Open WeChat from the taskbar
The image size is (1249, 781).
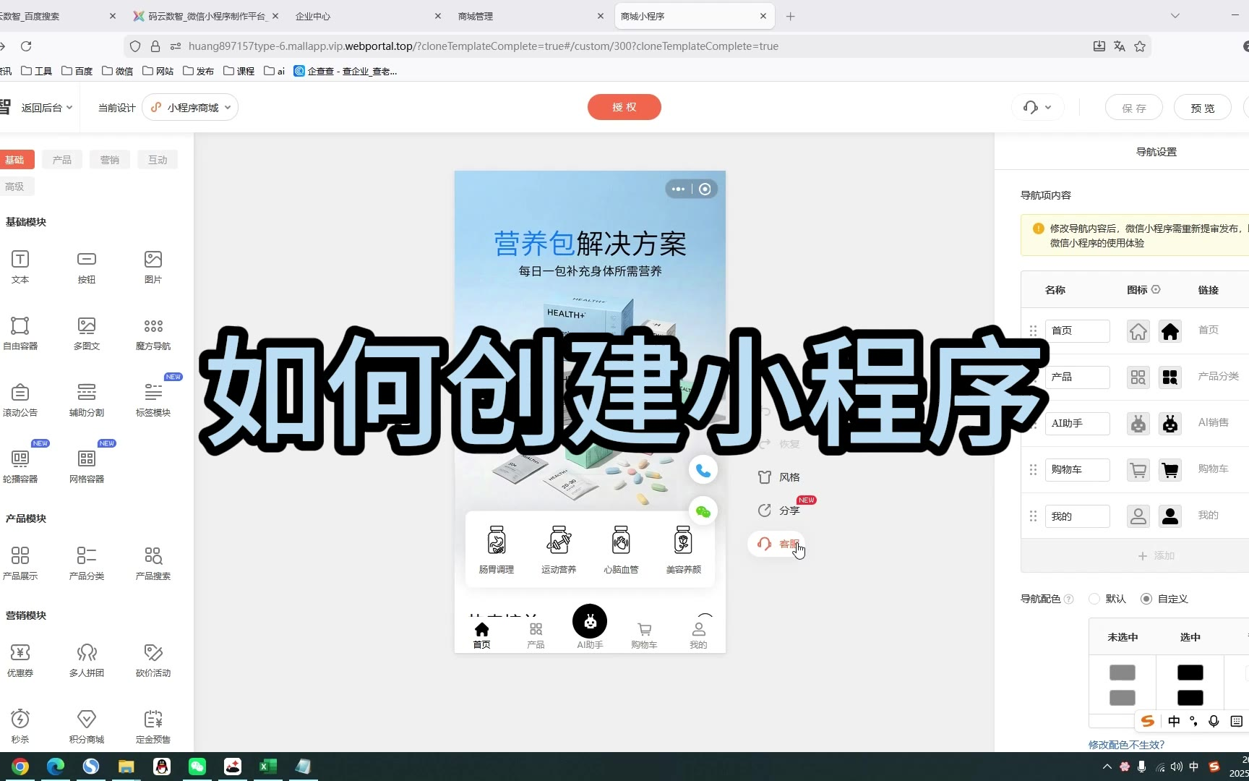tap(197, 767)
